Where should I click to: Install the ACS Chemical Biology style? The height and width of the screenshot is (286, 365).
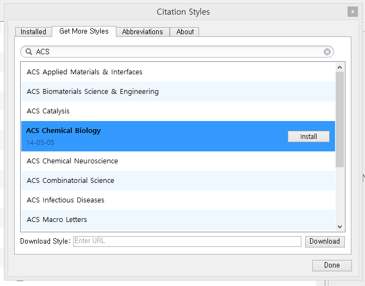click(308, 136)
